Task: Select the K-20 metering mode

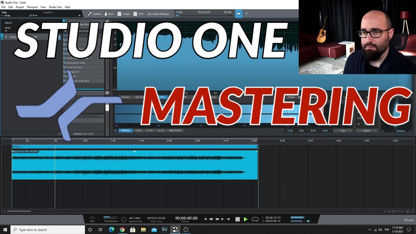Action: coord(138,131)
